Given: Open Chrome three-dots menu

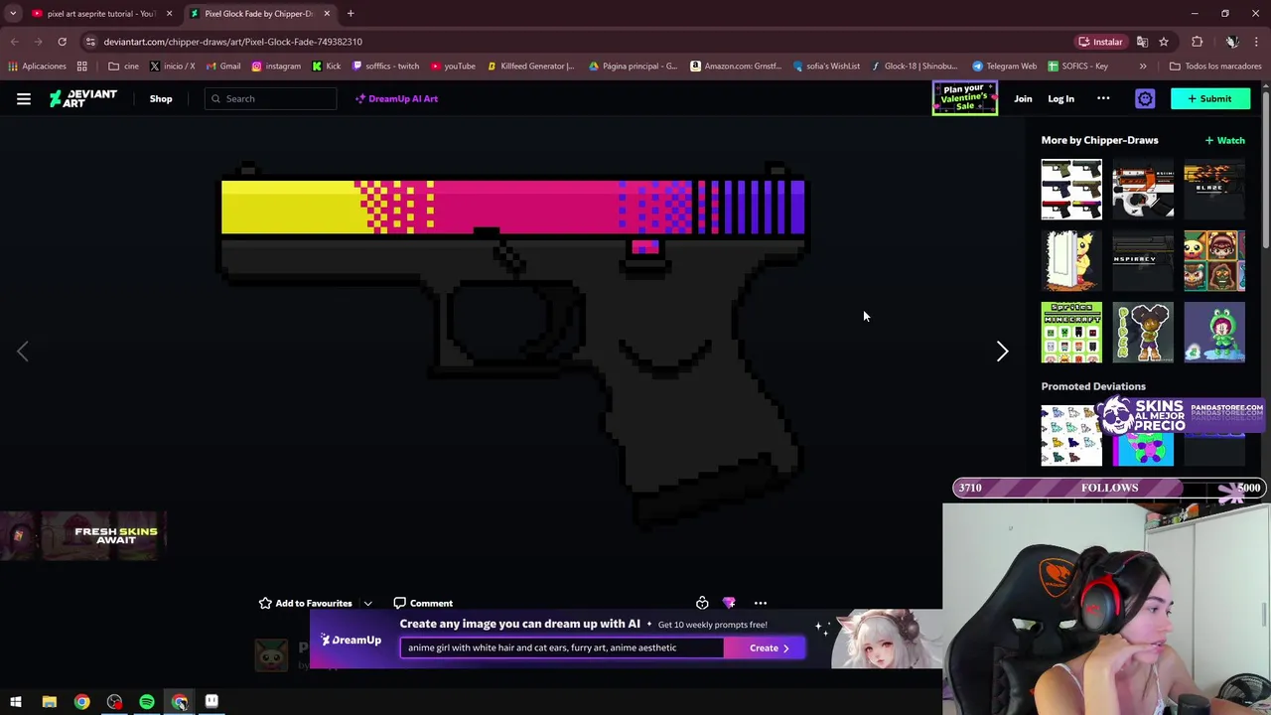Looking at the screenshot, I should (x=1257, y=42).
